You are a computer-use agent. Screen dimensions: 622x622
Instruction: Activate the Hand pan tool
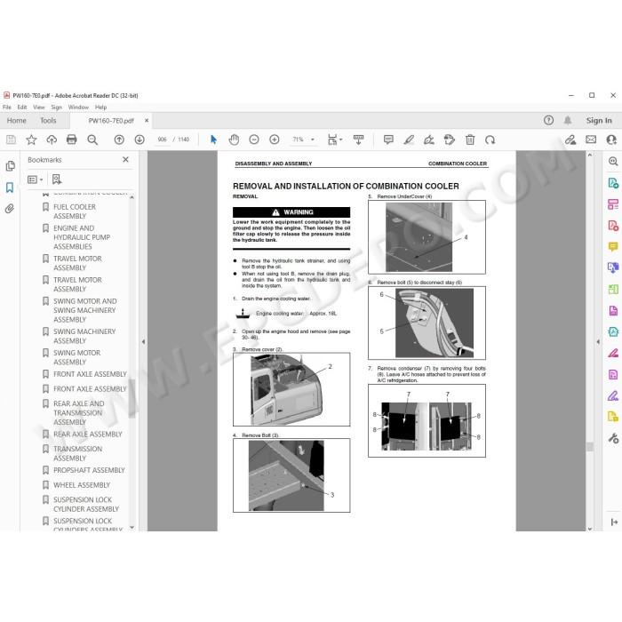pyautogui.click(x=234, y=140)
